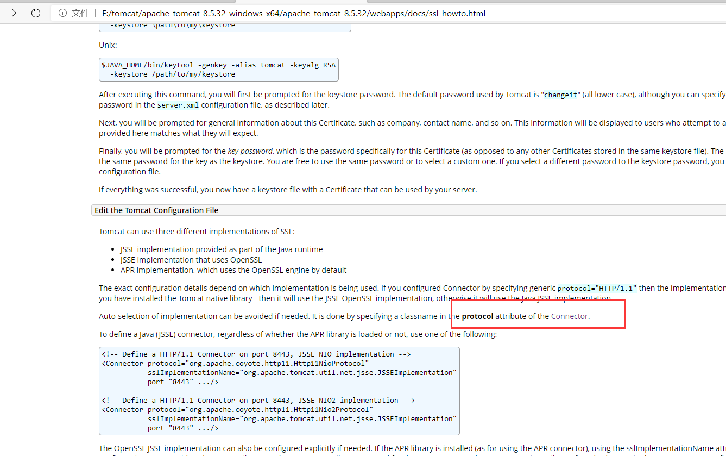This screenshot has width=726, height=456.
Task: Click the 'changeit' default password text
Action: click(x=561, y=95)
